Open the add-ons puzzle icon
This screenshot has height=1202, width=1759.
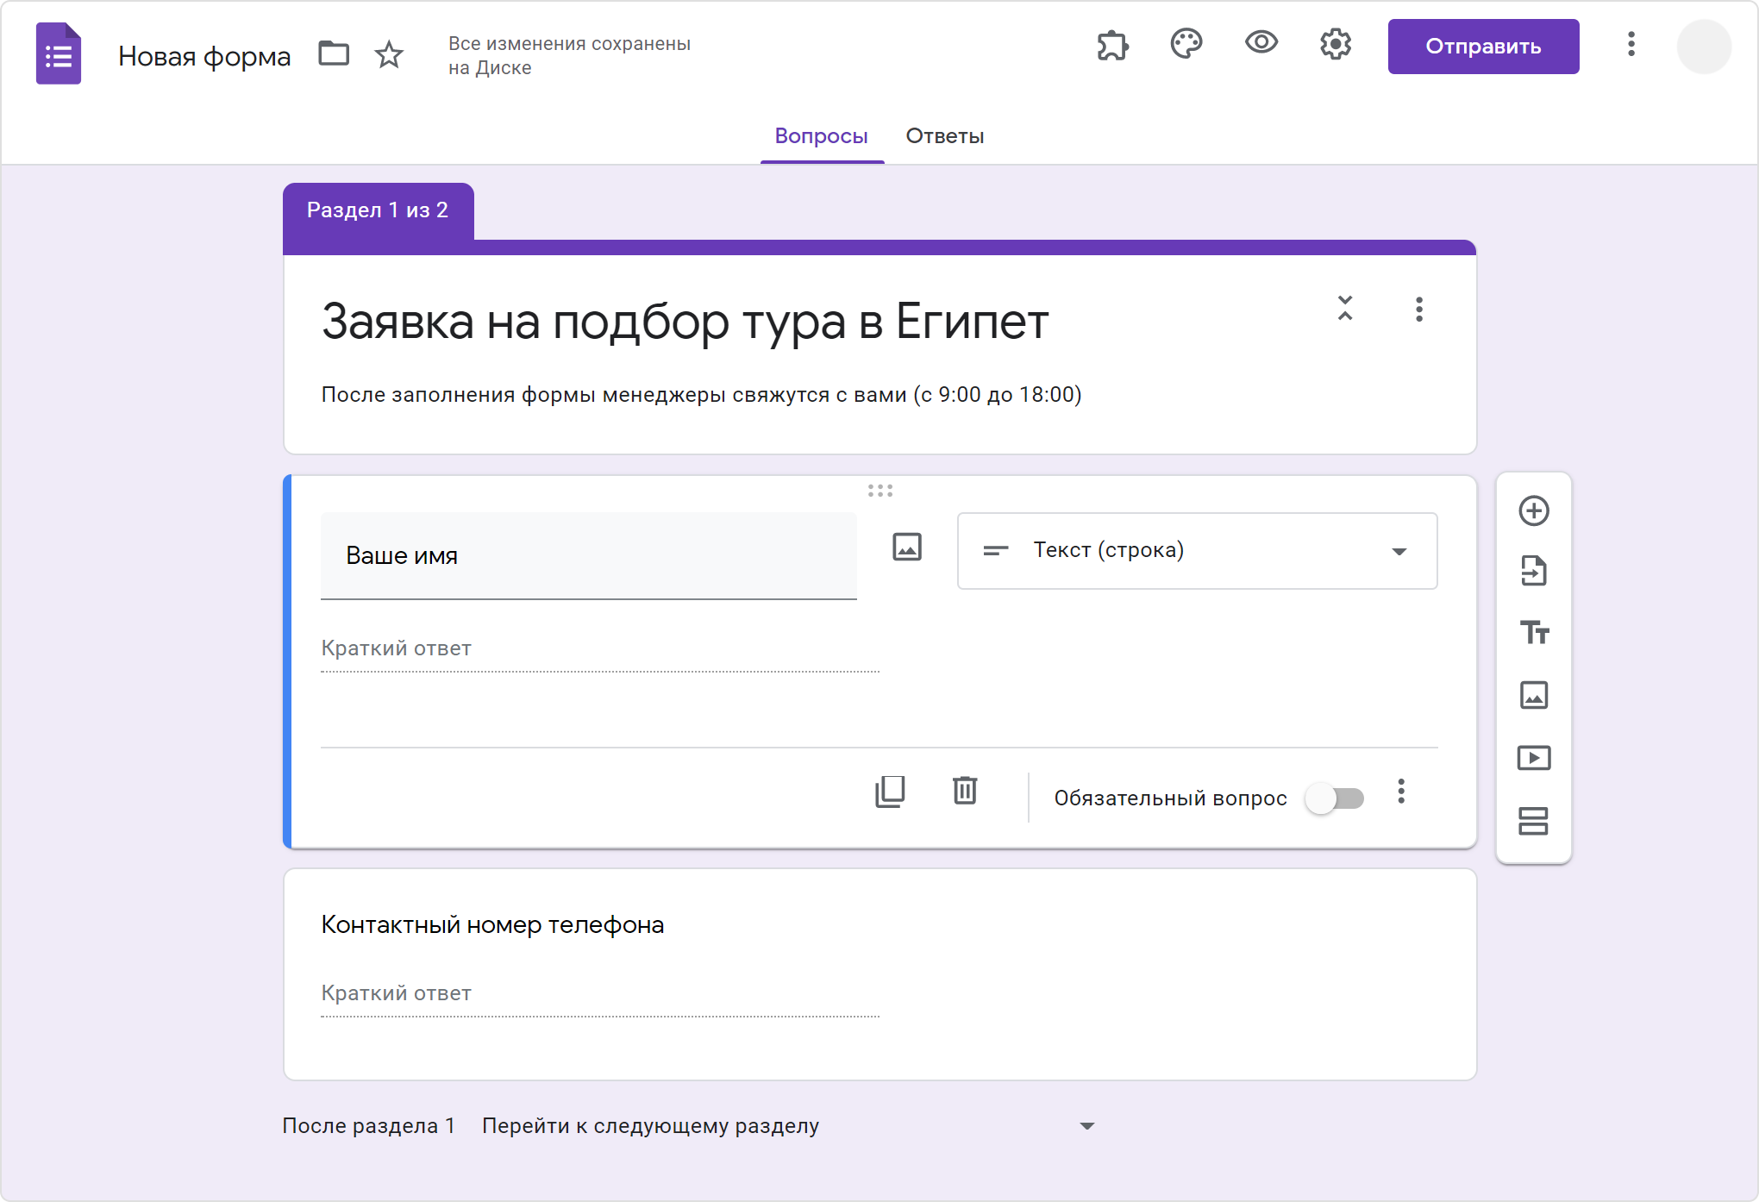[1112, 45]
